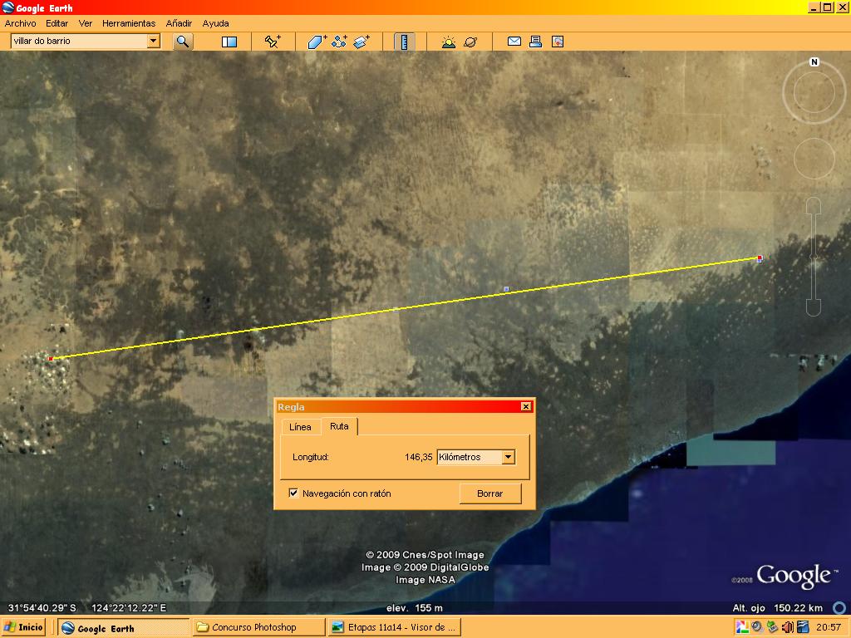Click the elev. 155 m status text
851x638 pixels.
pos(415,607)
